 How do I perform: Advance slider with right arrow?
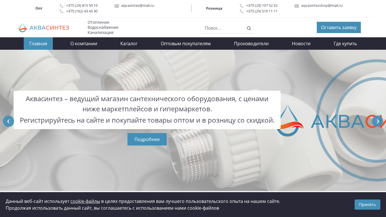coord(378,121)
